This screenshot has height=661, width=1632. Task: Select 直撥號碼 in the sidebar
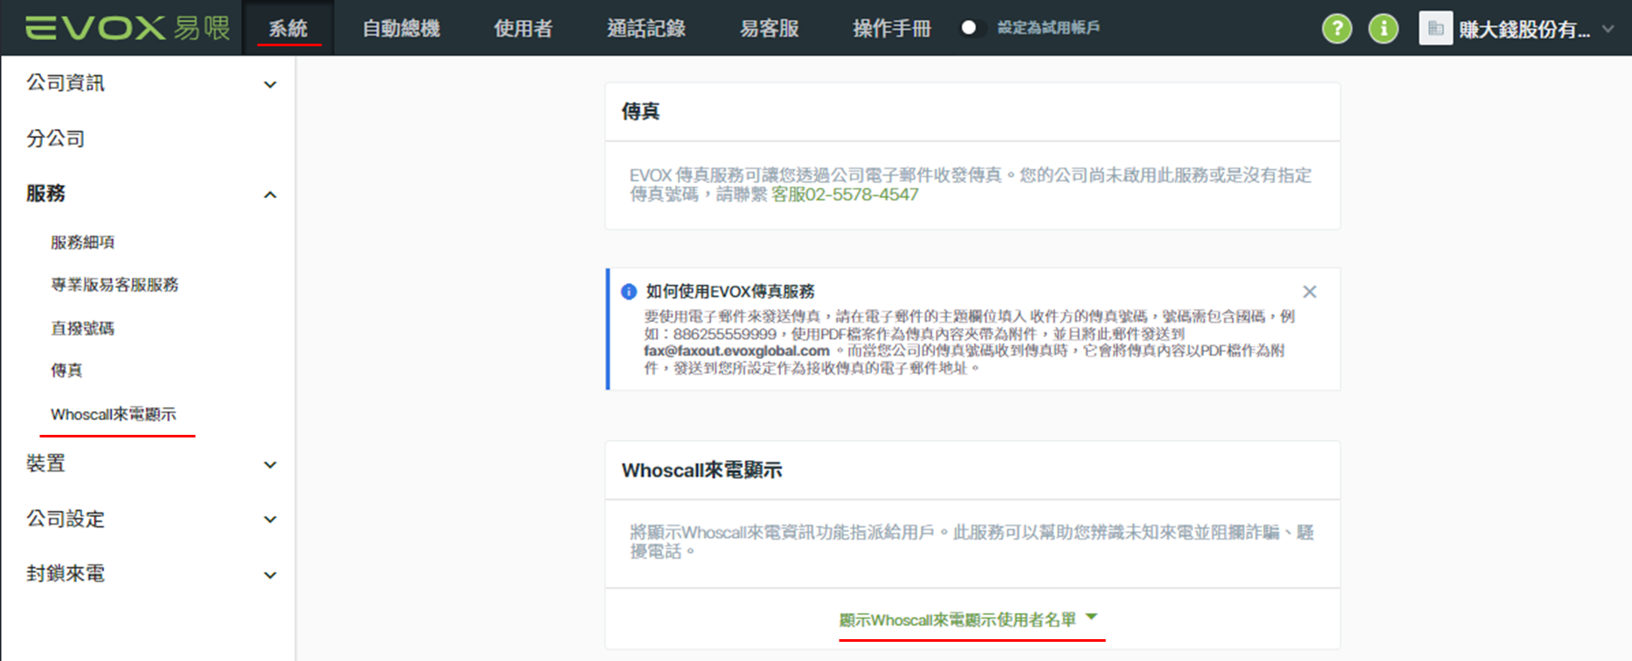tap(82, 328)
